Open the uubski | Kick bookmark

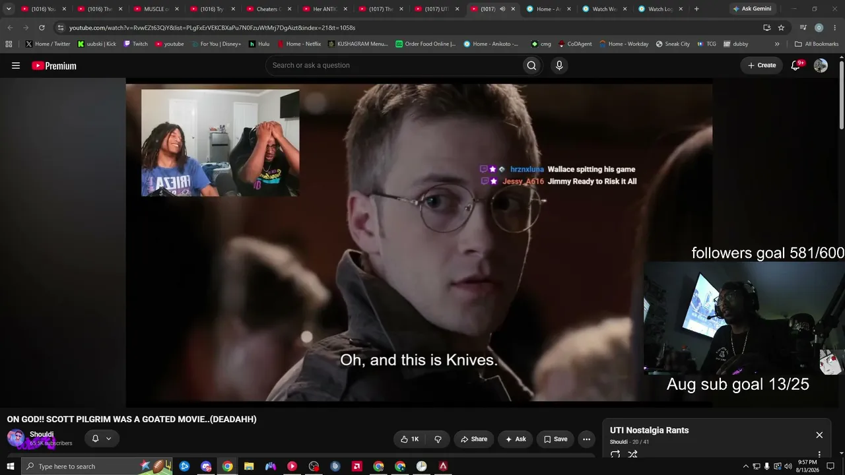coord(96,44)
